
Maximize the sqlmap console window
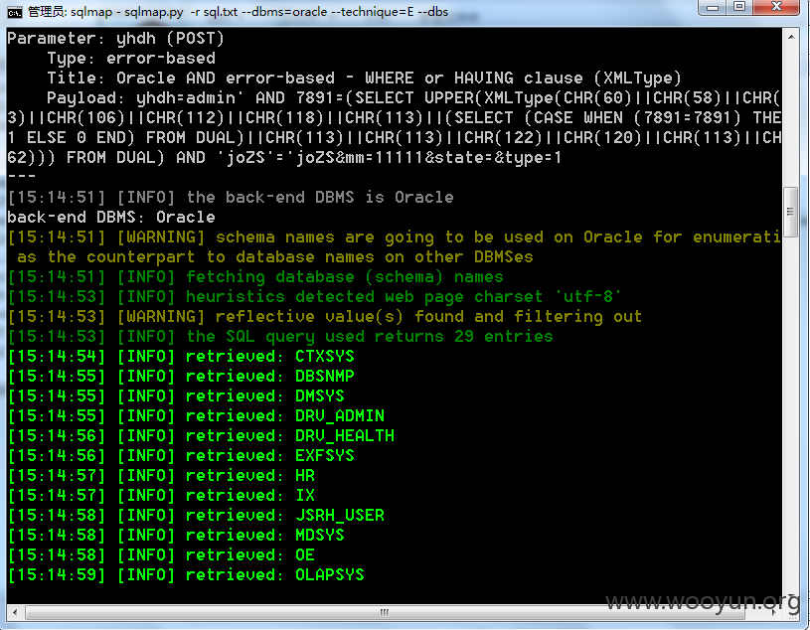click(739, 7)
